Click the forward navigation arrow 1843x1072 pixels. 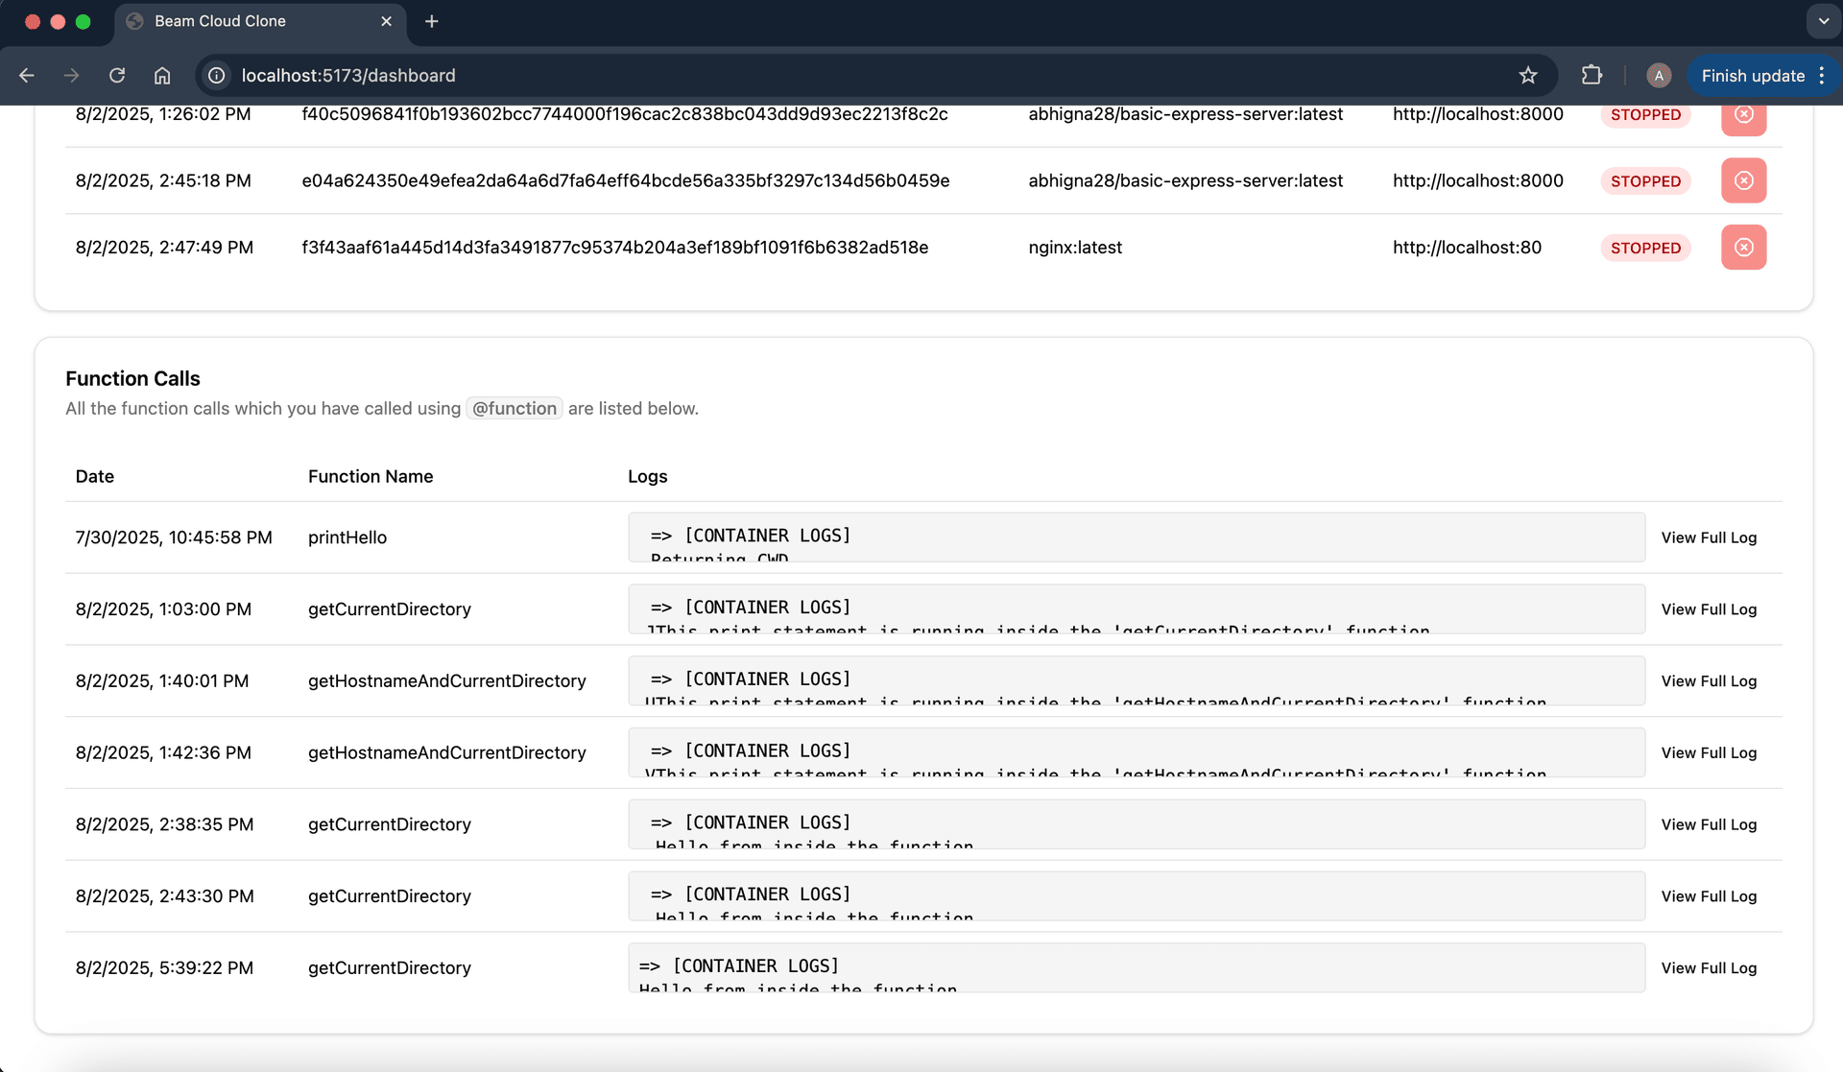coord(71,75)
